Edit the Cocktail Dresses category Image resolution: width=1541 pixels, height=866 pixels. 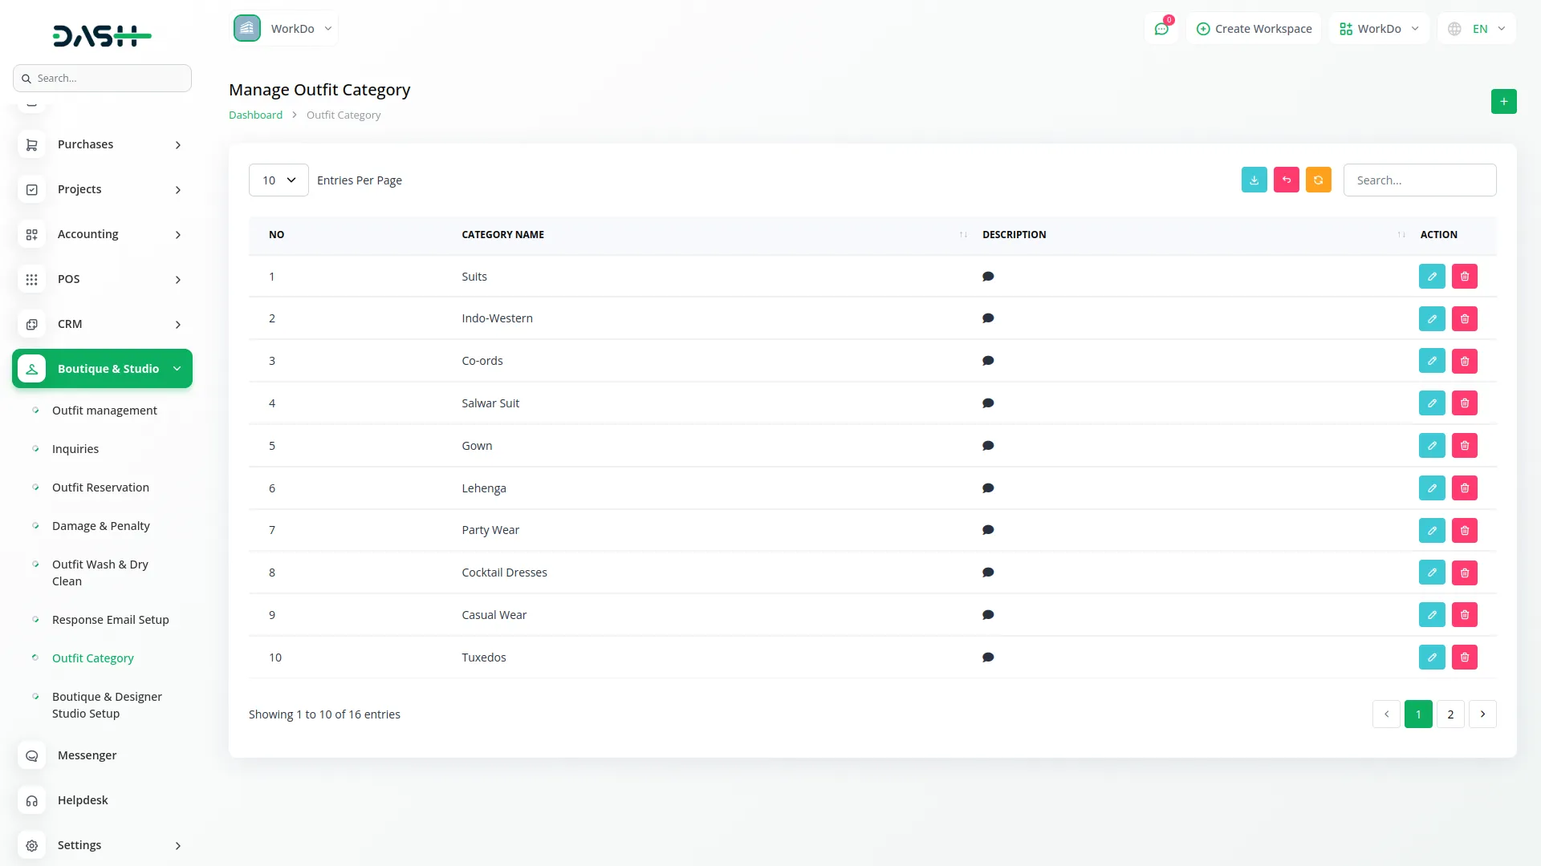[1431, 573]
